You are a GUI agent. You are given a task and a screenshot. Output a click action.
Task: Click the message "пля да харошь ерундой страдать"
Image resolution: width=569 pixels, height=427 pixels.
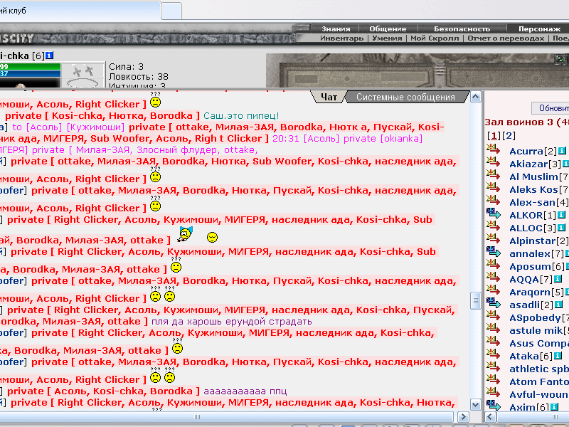(232, 322)
